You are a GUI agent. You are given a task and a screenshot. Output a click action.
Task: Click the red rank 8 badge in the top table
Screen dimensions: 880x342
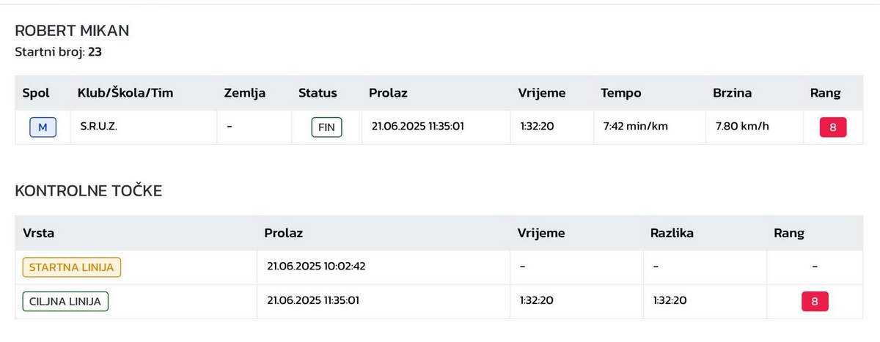pos(833,127)
